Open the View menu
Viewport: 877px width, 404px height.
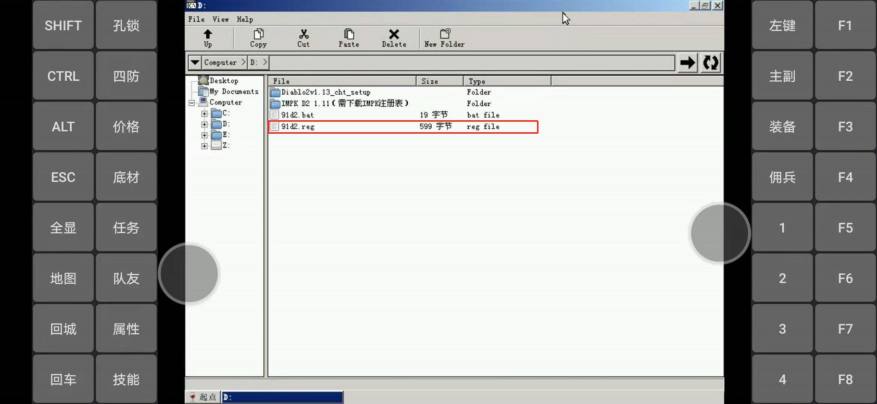221,19
